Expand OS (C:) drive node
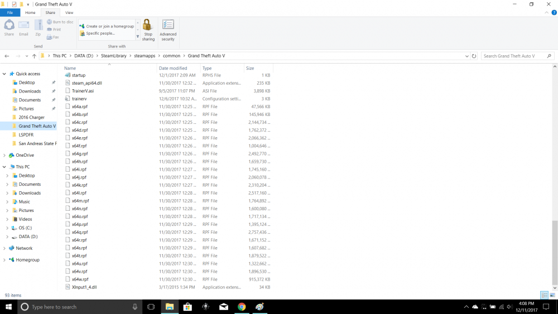The image size is (558, 314). (x=7, y=228)
